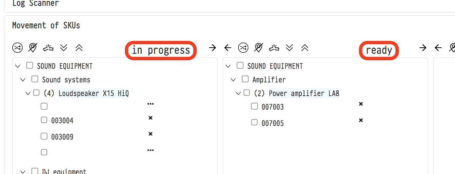The image size is (455, 174).
Task: Click the right arrow next to in progress
Action: point(212,48)
